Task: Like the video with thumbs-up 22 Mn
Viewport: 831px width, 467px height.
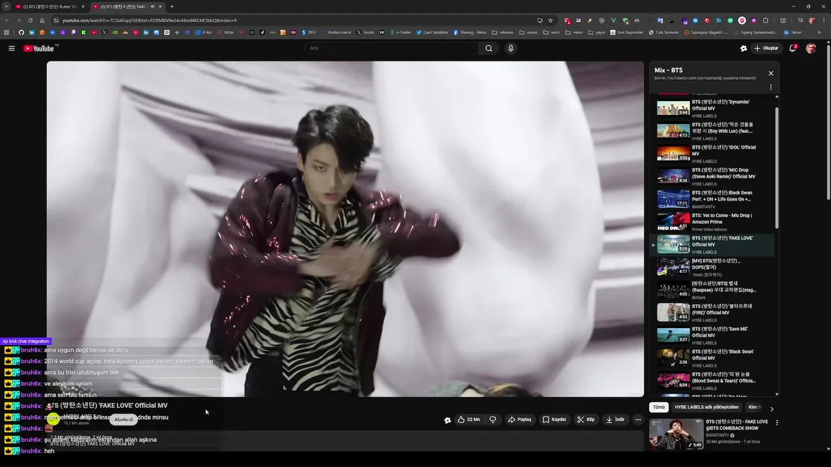Action: point(468,420)
